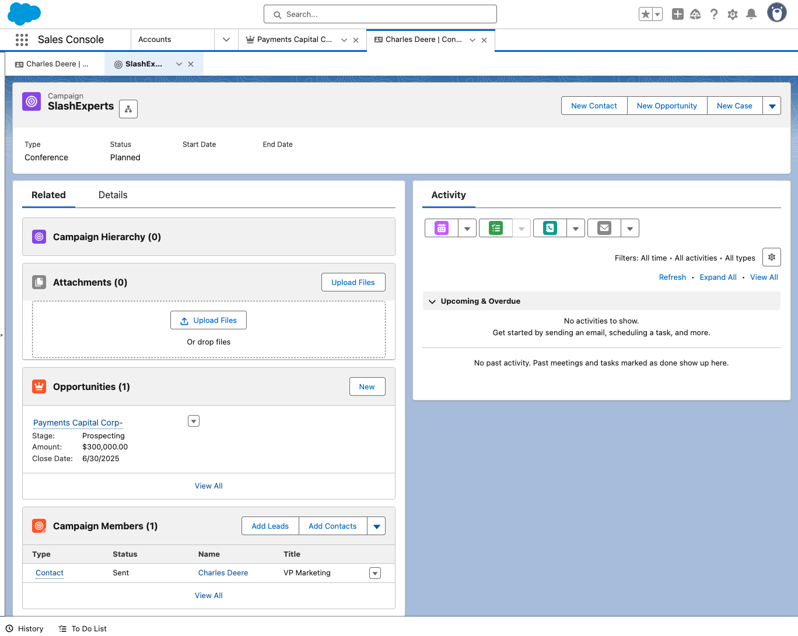798x636 pixels.
Task: Click the global create plus icon
Action: (677, 14)
